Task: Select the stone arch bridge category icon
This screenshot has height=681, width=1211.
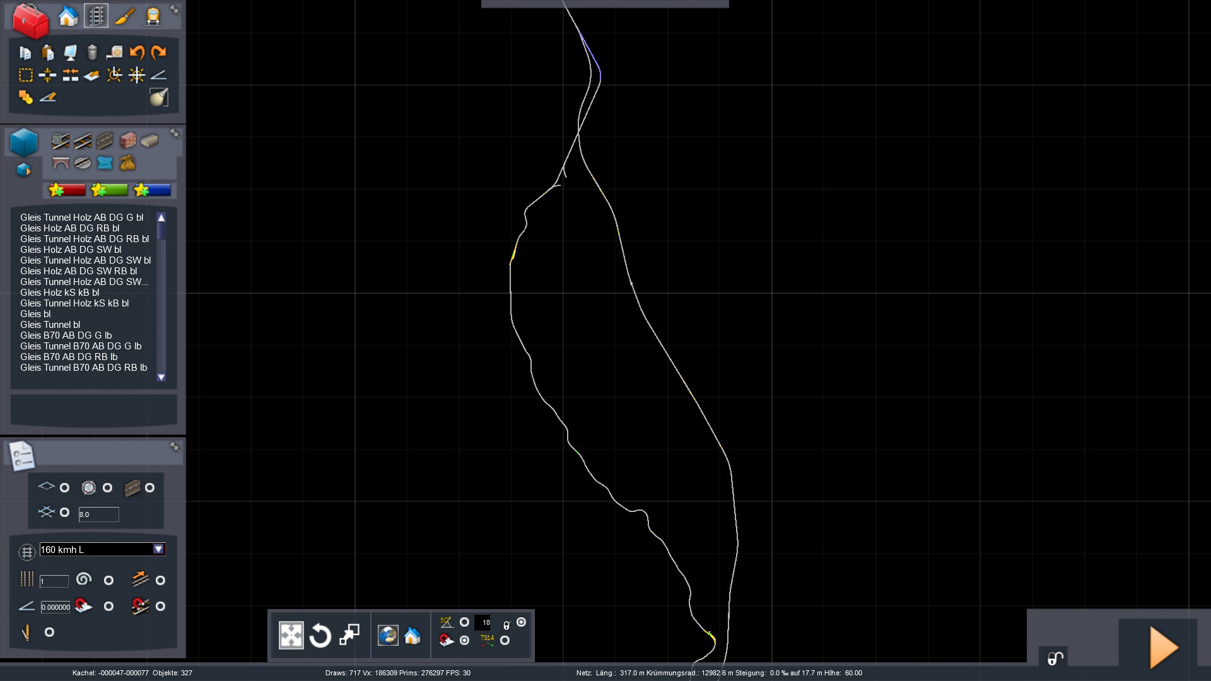Action: [61, 163]
